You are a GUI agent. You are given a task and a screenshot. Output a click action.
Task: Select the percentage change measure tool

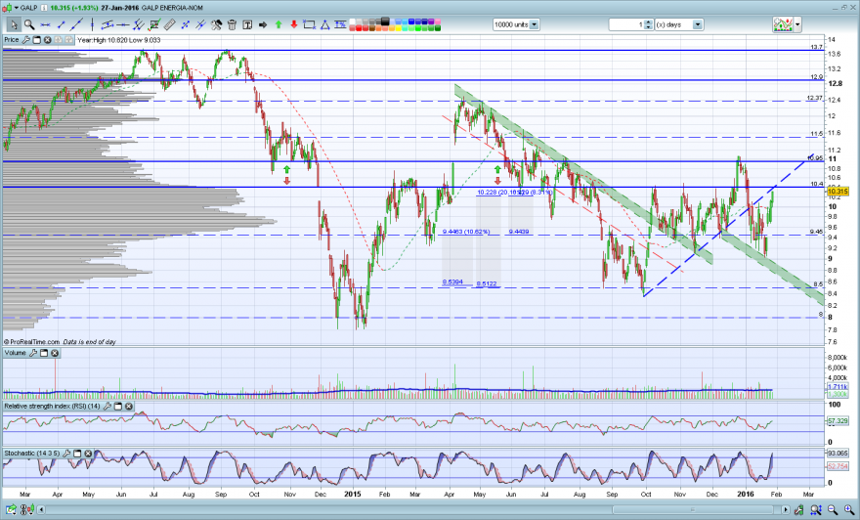(x=340, y=24)
